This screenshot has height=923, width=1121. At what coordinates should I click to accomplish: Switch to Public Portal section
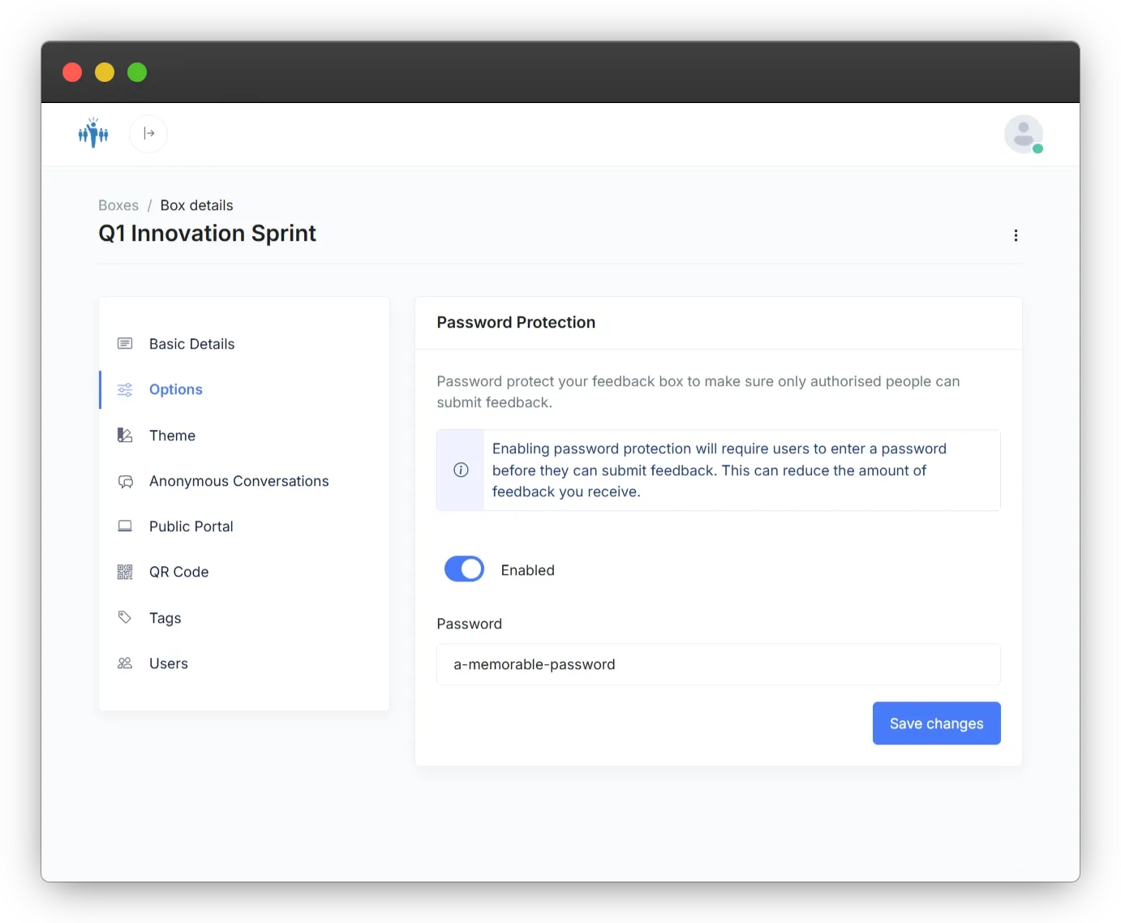tap(244, 526)
